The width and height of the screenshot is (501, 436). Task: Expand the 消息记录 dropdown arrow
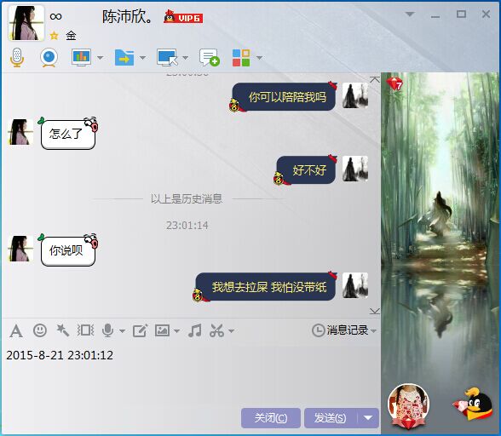[373, 330]
